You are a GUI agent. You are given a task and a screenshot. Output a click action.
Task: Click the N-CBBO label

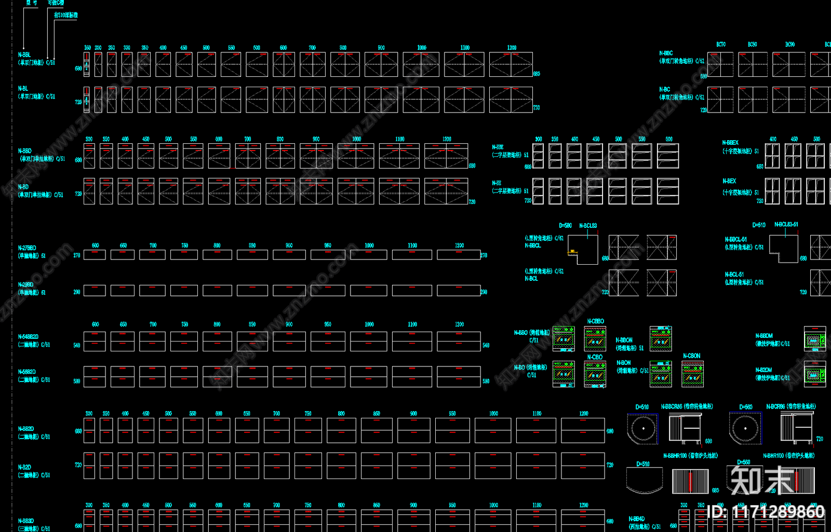point(596,322)
